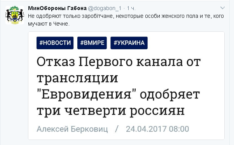Click the slash separator beside the author
Screen dimensions: 234x145
117,129
